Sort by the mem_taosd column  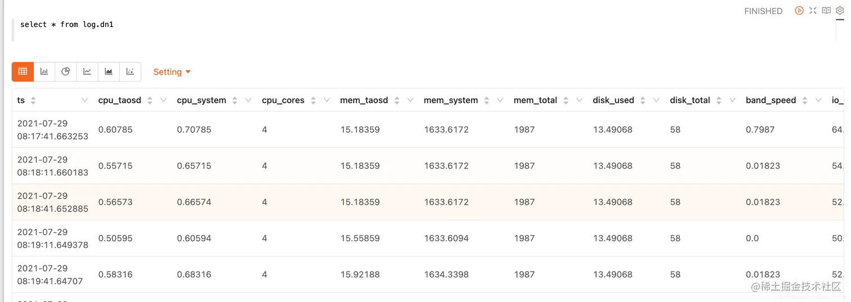tap(397, 101)
